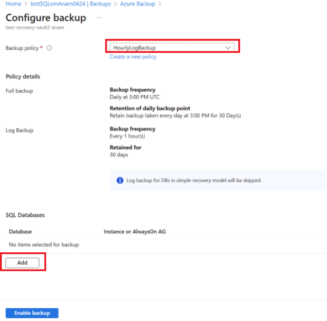Click breadcrumb chevron right after Home
Screen dimensions: 327x321
pos(26,4)
